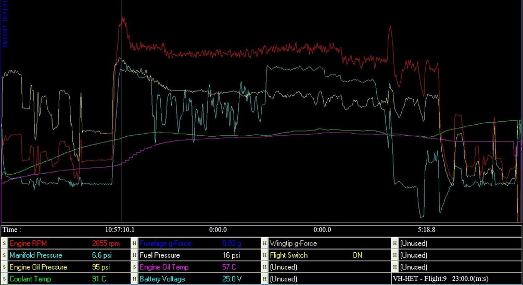Screen dimensions: 523x285
Task: Click the H box of the top-right Unused channel
Action: [394, 243]
